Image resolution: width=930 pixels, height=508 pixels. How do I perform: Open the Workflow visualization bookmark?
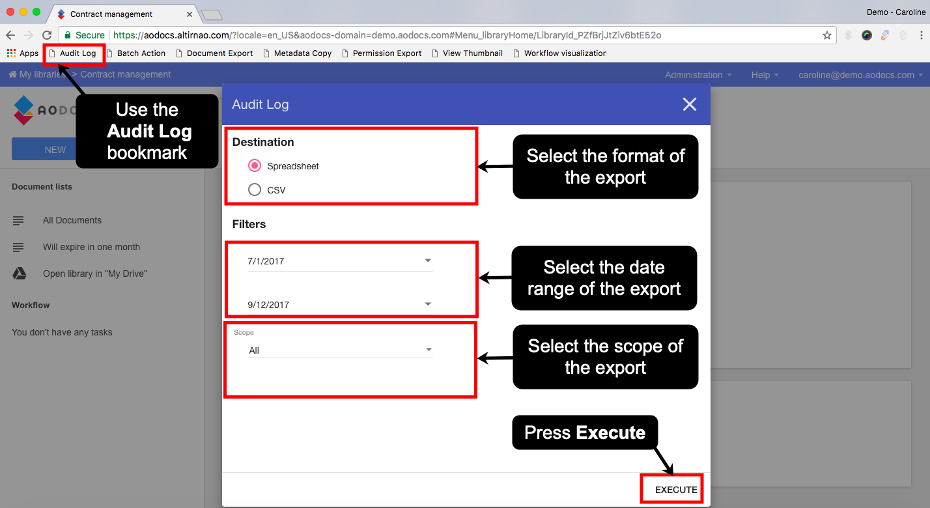tap(559, 53)
